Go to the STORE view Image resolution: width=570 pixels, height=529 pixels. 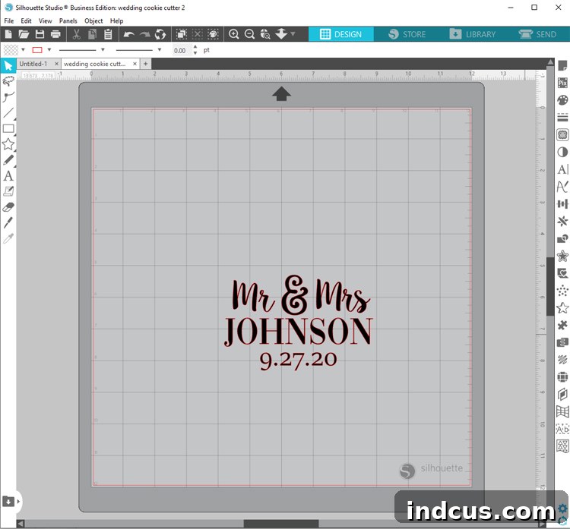click(x=407, y=34)
